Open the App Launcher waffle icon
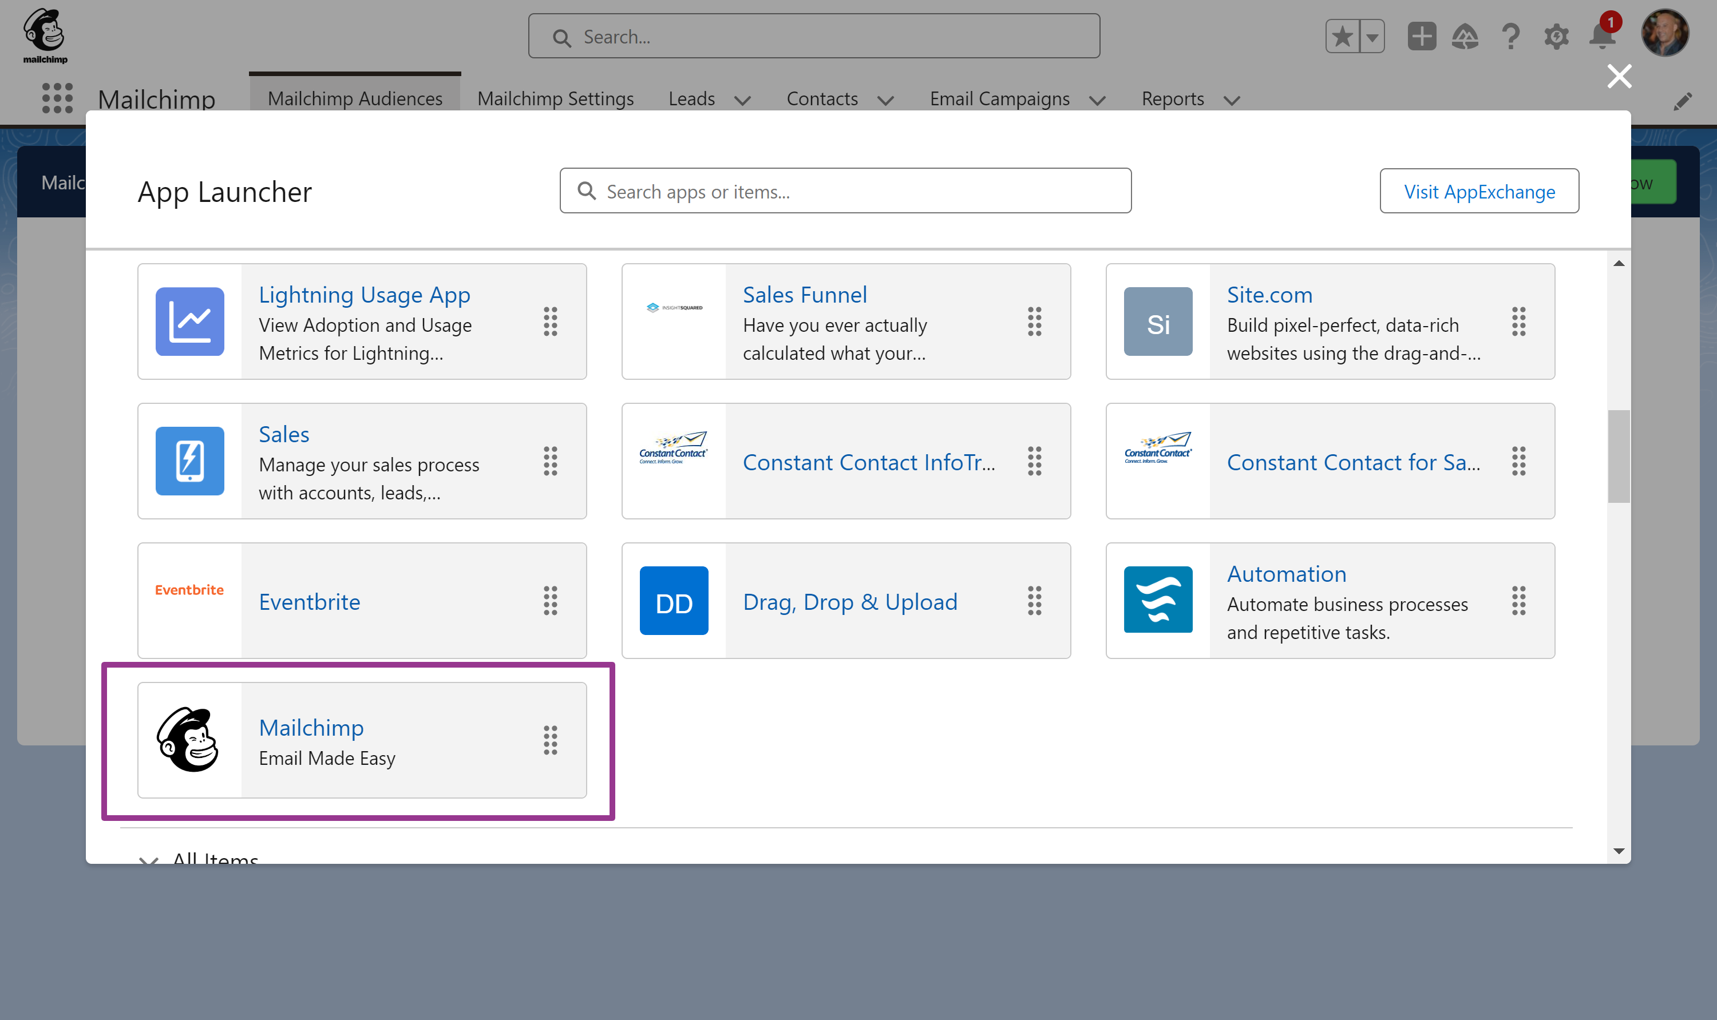The image size is (1717, 1020). (57, 98)
